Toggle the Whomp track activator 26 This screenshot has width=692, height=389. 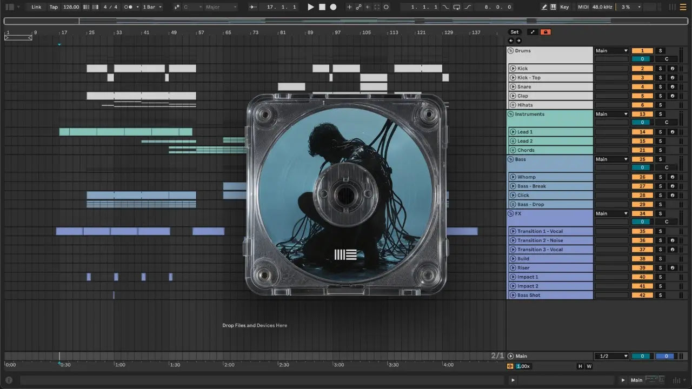coord(642,177)
